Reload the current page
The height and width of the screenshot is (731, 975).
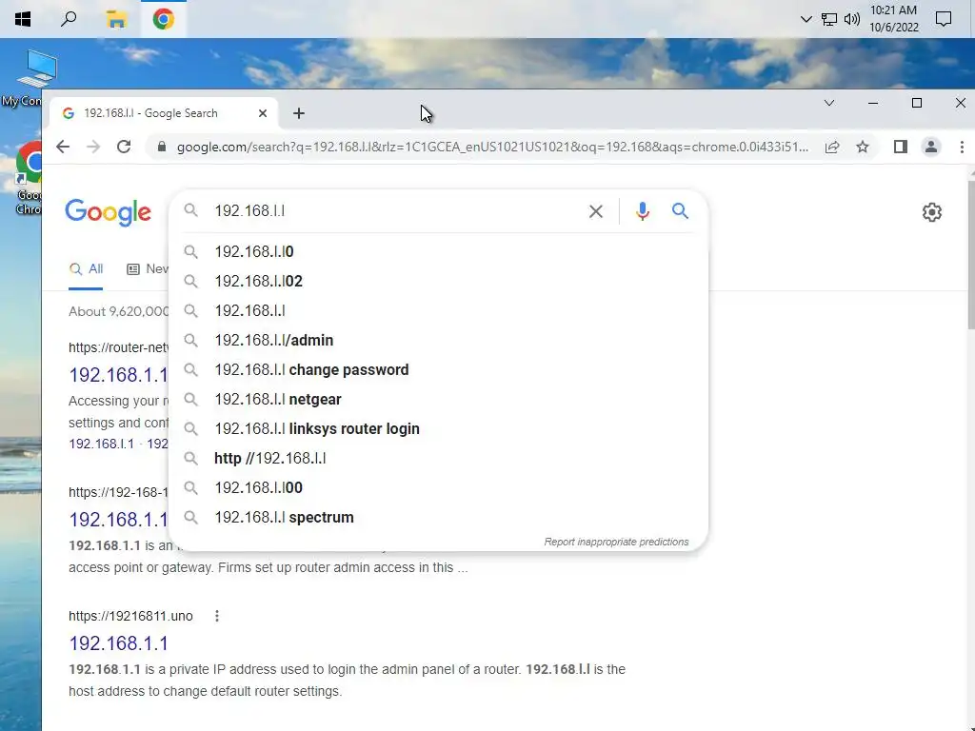(124, 147)
